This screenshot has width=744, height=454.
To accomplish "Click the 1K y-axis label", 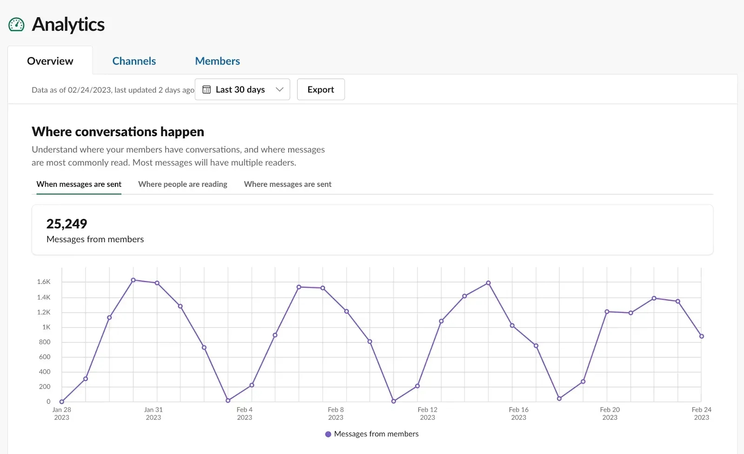I will coord(46,327).
